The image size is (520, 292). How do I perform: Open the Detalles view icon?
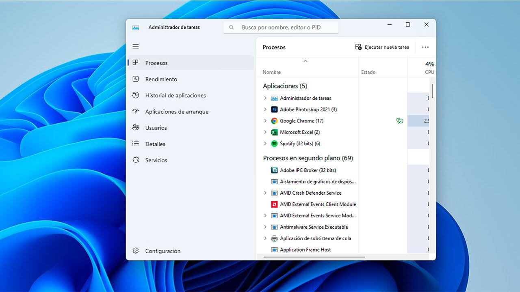pyautogui.click(x=136, y=144)
